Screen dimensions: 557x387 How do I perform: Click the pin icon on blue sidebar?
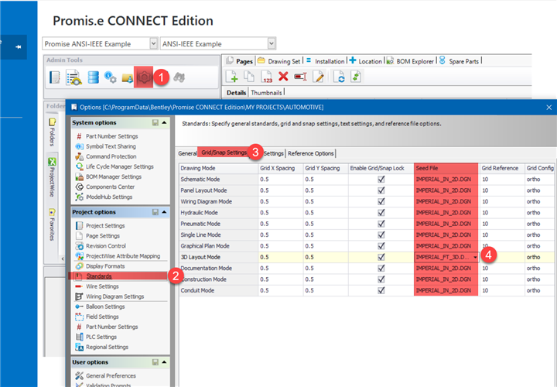pyautogui.click(x=18, y=47)
